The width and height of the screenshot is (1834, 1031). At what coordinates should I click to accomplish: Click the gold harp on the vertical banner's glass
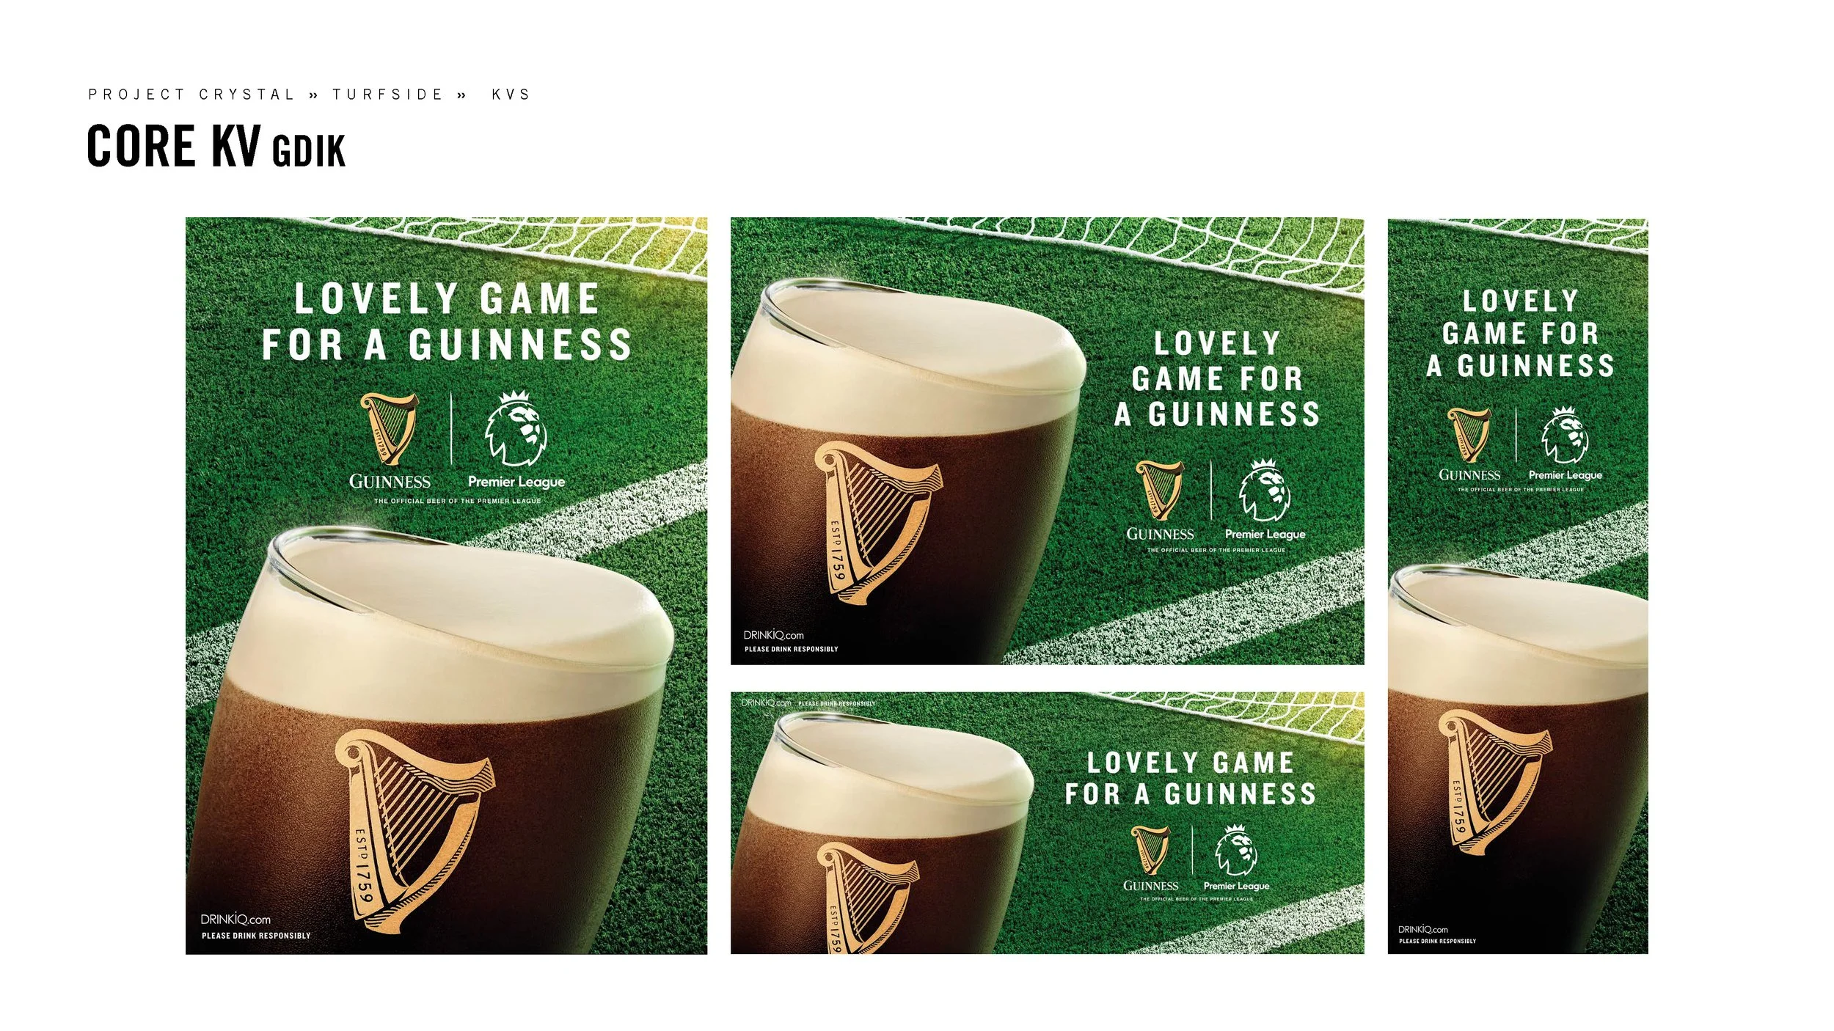click(x=1494, y=782)
